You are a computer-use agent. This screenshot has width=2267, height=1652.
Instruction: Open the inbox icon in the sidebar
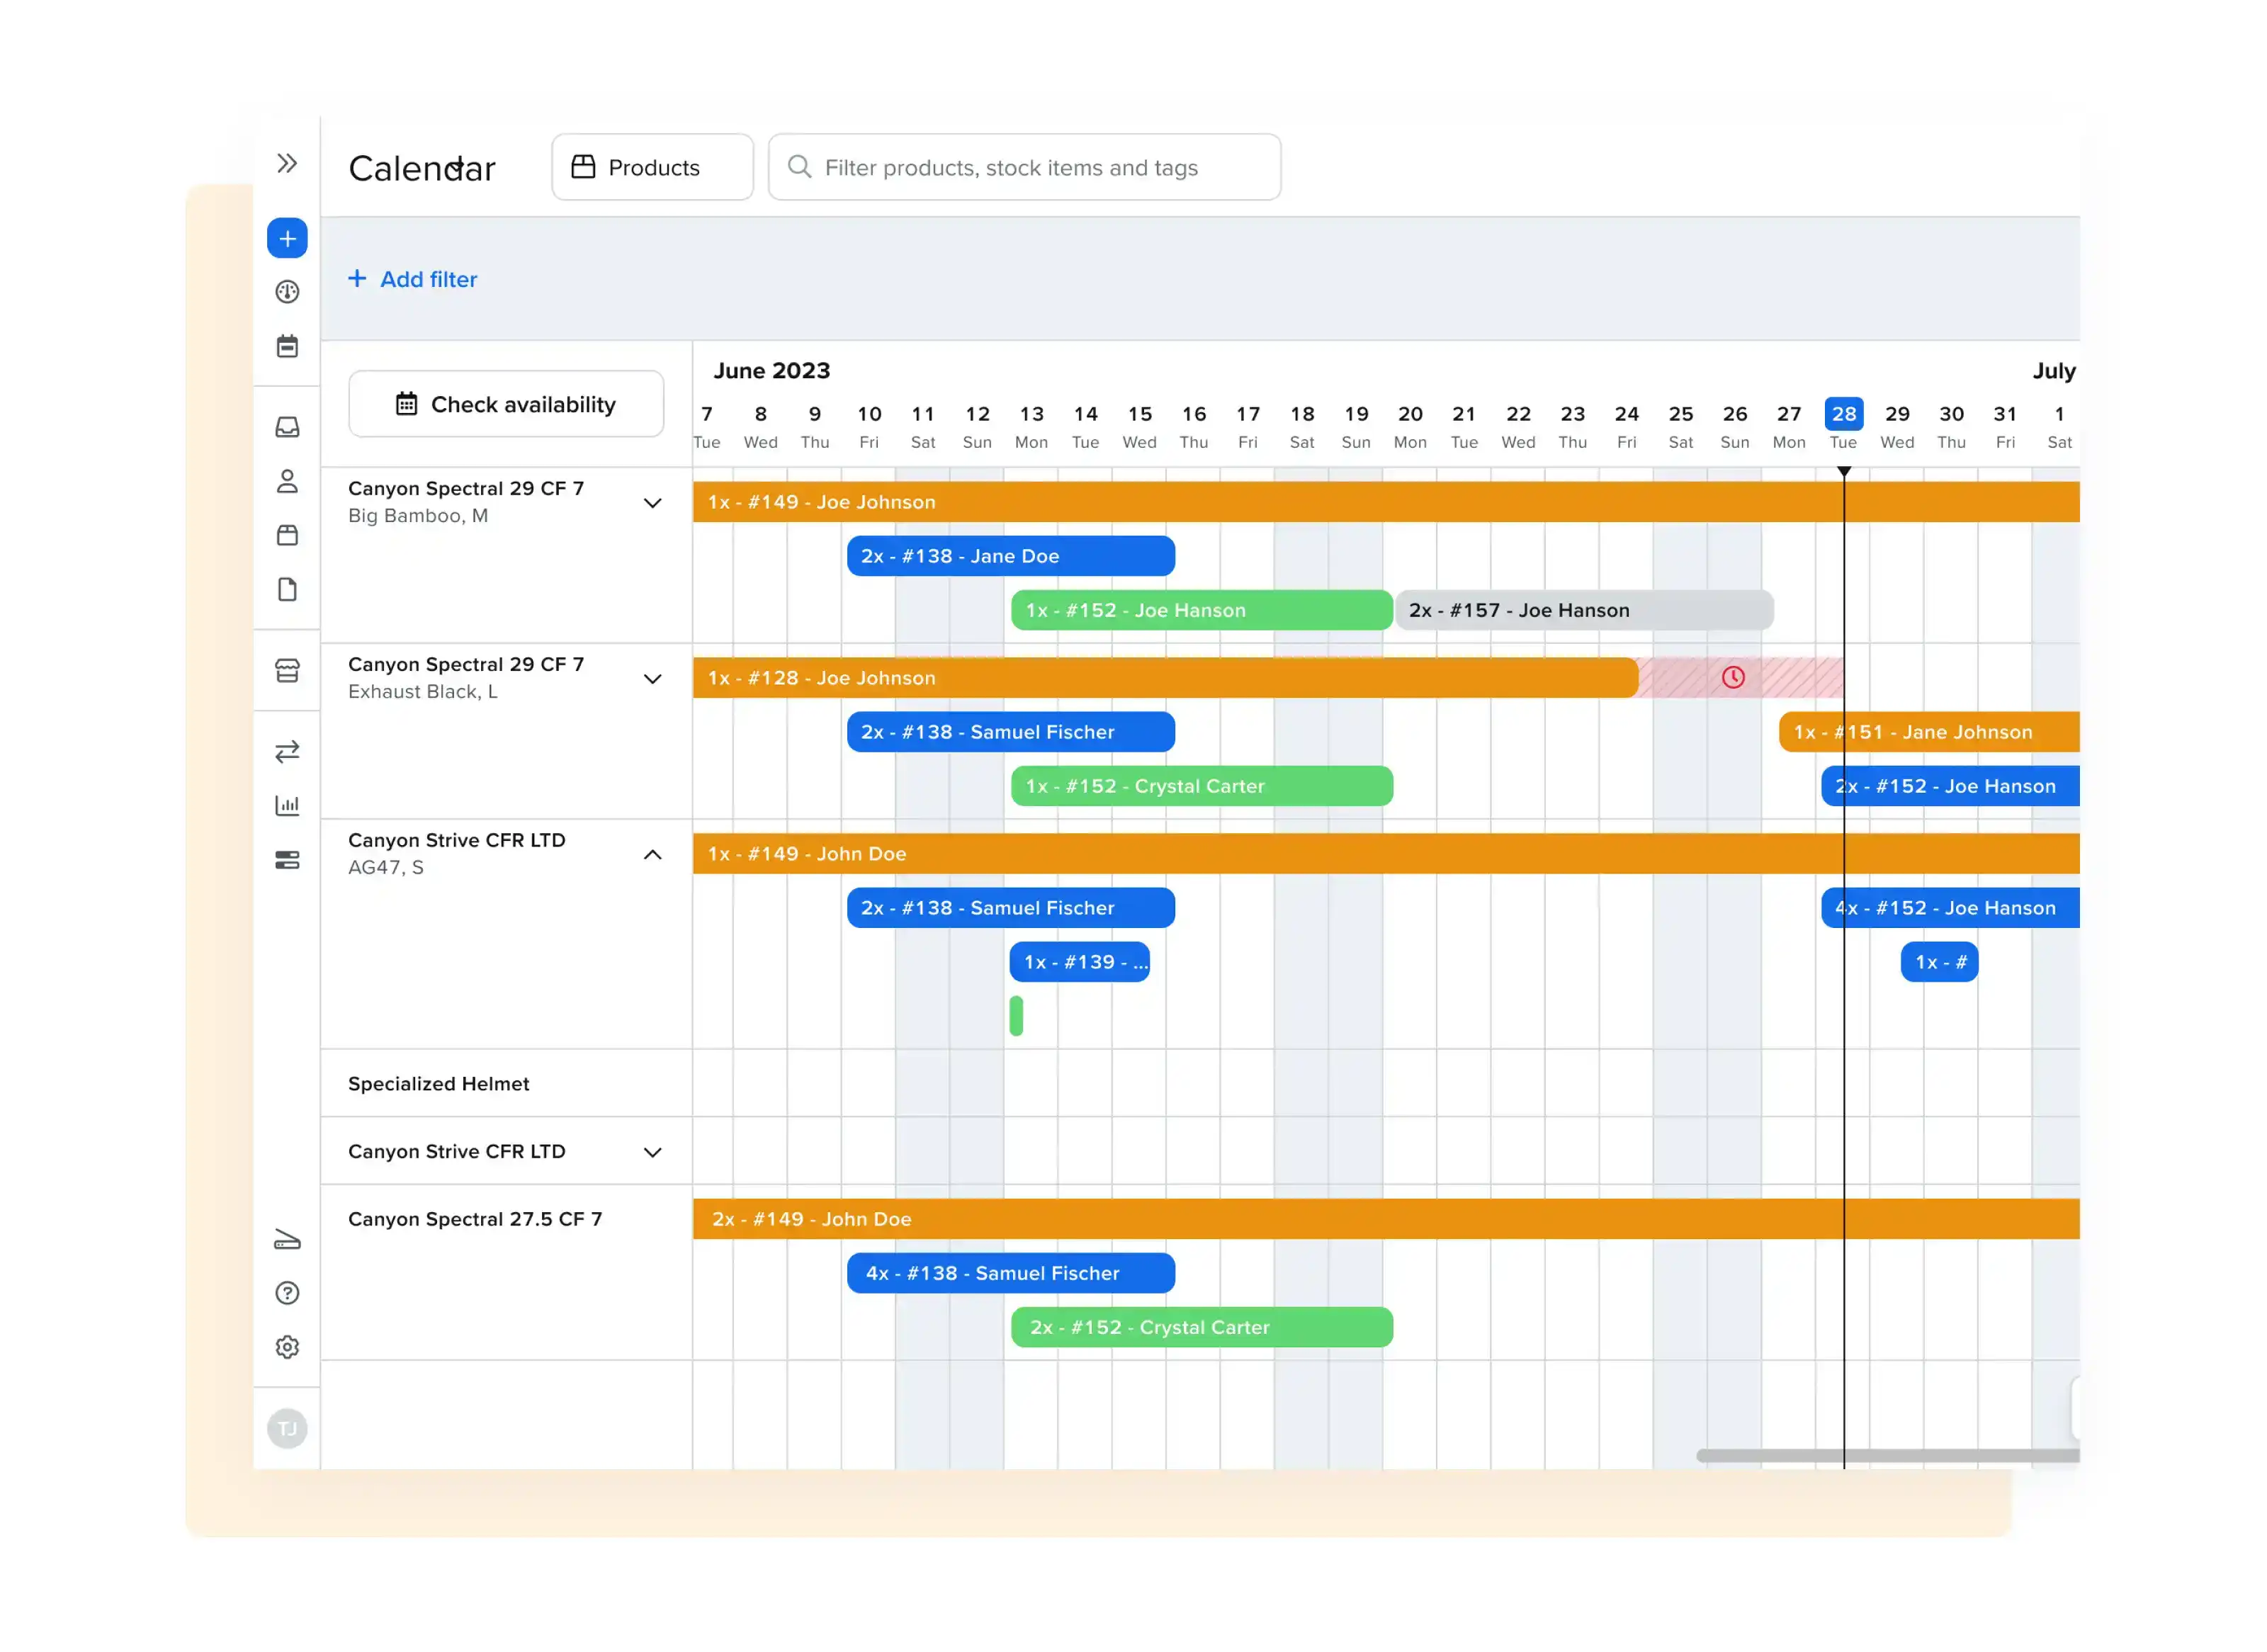click(x=287, y=427)
